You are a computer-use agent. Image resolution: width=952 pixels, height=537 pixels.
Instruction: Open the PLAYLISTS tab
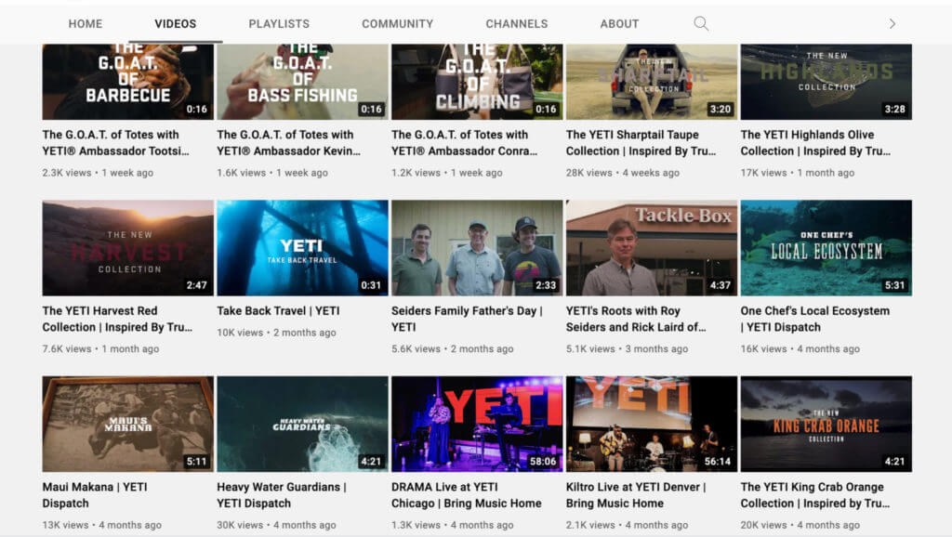tap(279, 24)
